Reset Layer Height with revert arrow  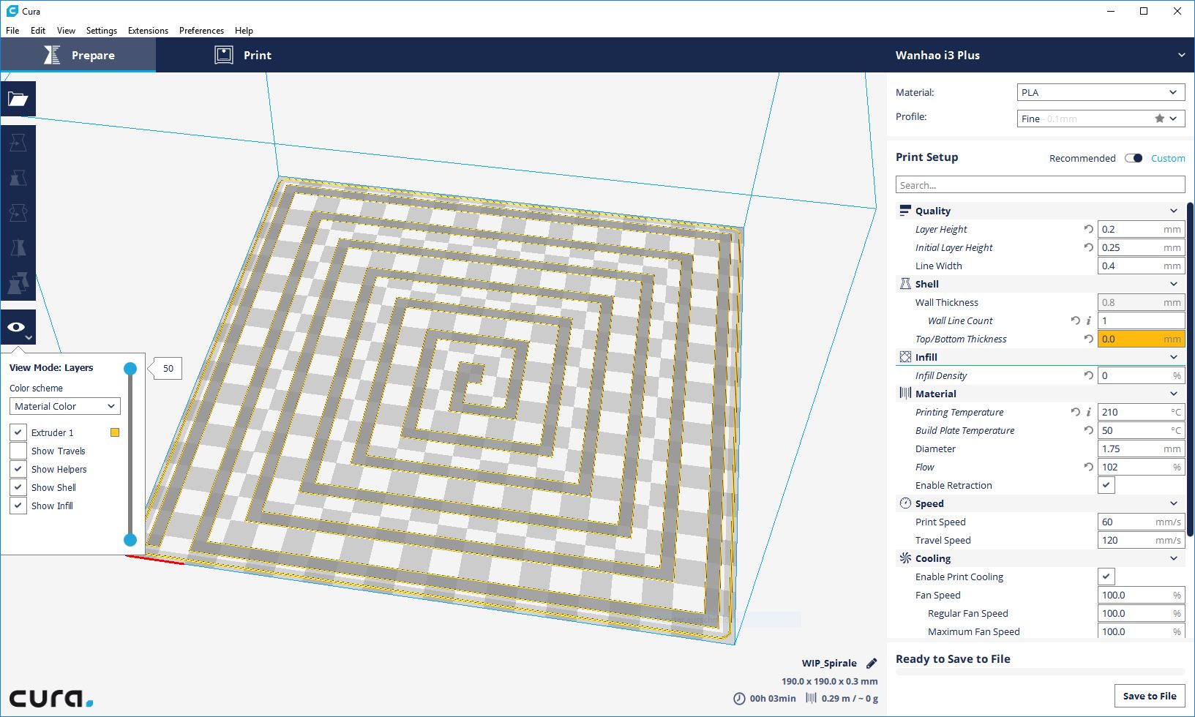(x=1089, y=229)
